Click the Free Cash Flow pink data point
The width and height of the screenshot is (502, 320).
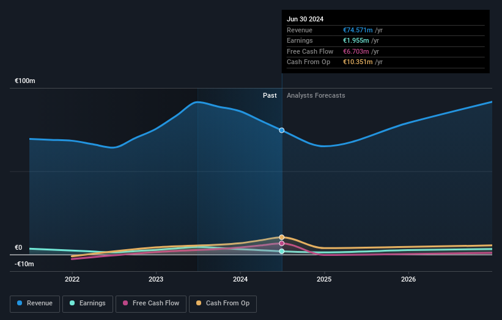[x=282, y=244]
